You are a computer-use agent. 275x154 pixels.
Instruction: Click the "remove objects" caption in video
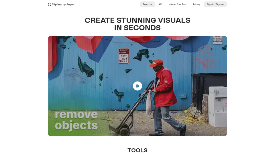click(x=76, y=120)
